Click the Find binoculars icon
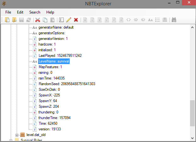This screenshot has height=142, width=196. 174,20
